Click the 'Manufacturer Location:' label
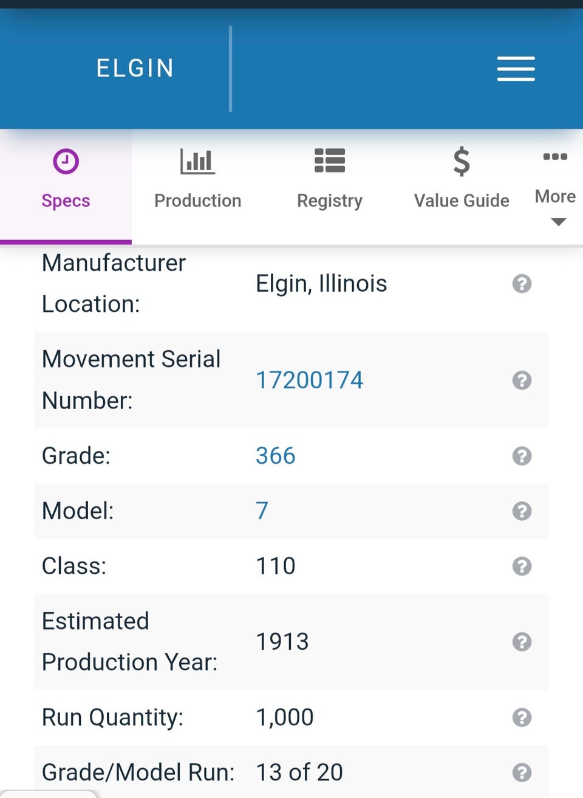 click(114, 284)
